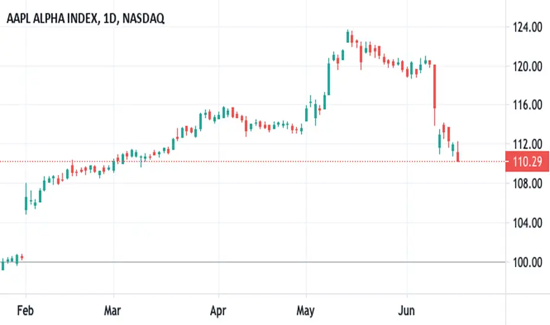Select the Feb label on time axis
The image size is (550, 325).
[x=25, y=311]
